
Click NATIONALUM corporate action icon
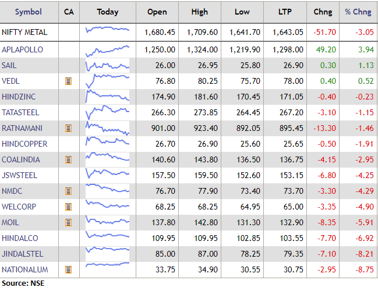(x=69, y=269)
